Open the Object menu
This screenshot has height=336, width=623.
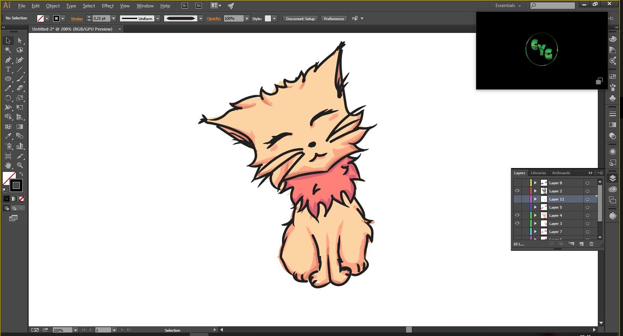tap(53, 6)
